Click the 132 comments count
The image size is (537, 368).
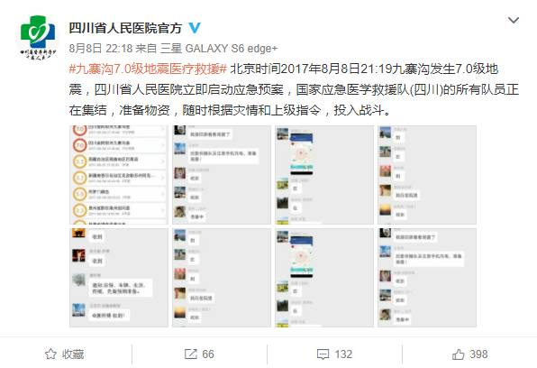coord(343,354)
